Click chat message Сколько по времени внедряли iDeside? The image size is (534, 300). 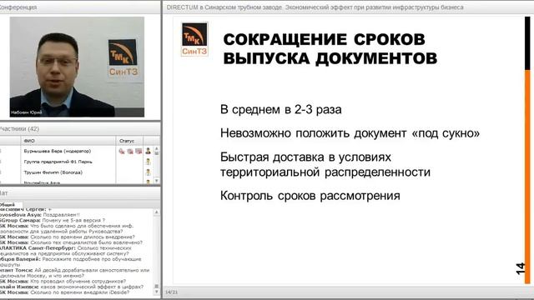click(80, 292)
